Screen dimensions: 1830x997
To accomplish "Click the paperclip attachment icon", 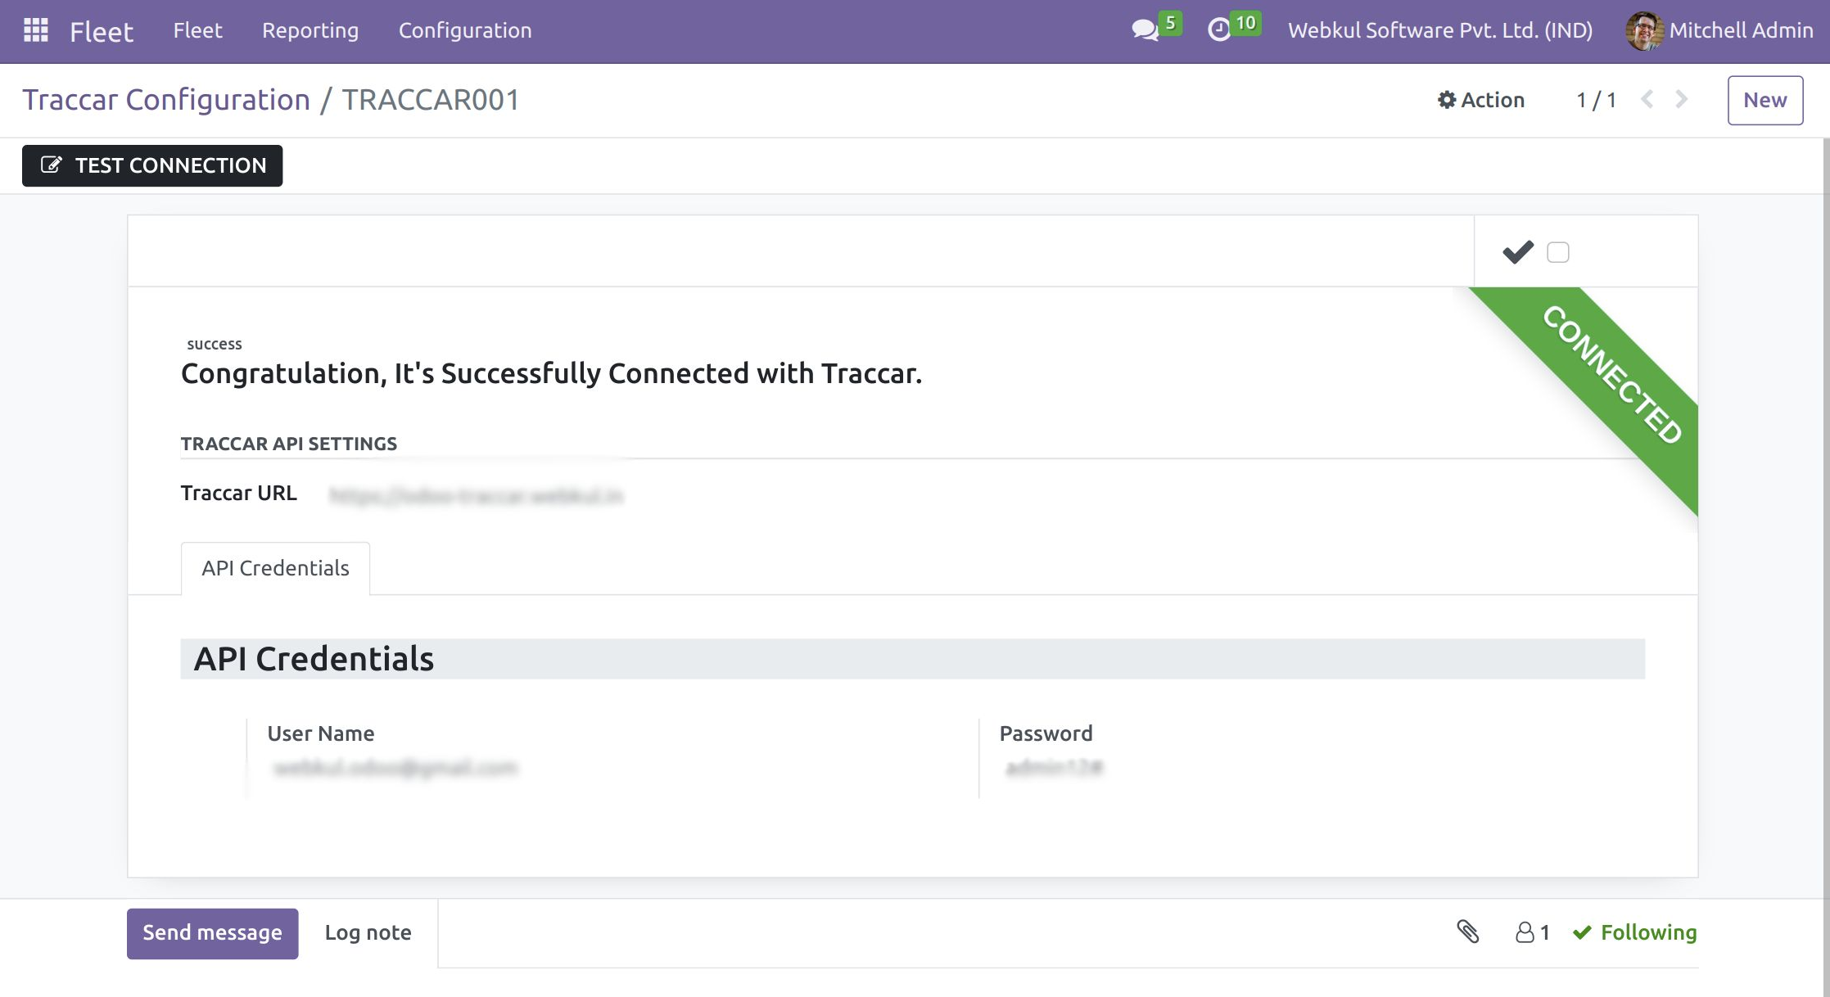I will click(x=1467, y=932).
